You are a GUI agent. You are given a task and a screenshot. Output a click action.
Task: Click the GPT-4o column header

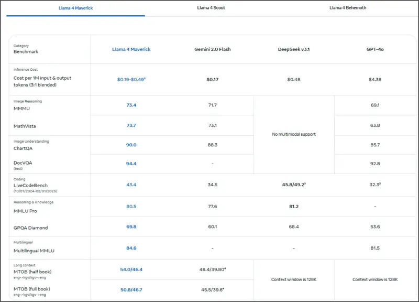click(375, 49)
